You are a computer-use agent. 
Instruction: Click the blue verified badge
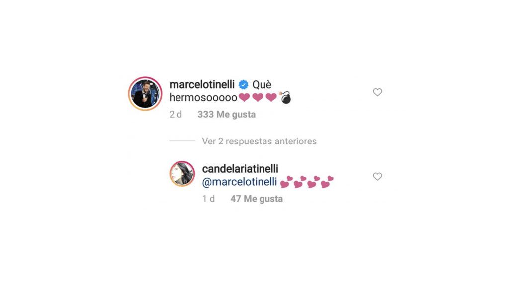pyautogui.click(x=243, y=85)
